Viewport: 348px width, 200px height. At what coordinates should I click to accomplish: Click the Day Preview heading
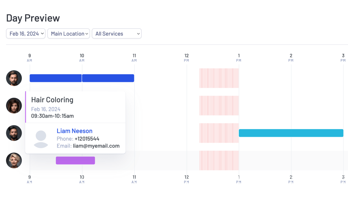point(33,18)
